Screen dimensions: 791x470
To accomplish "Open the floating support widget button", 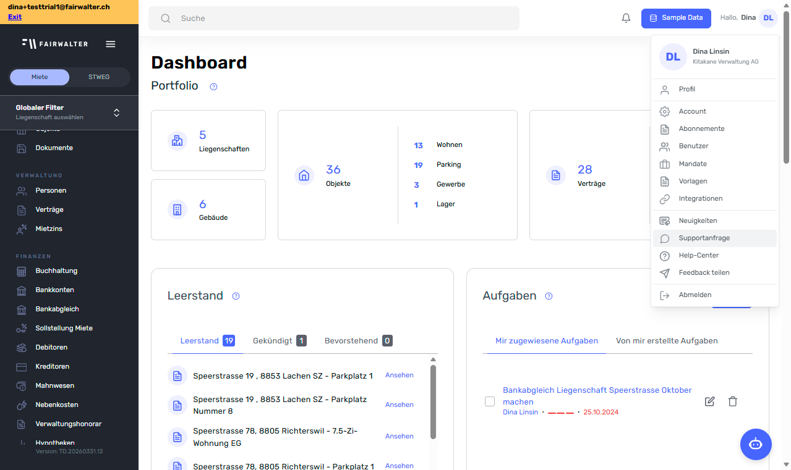I will pyautogui.click(x=756, y=444).
